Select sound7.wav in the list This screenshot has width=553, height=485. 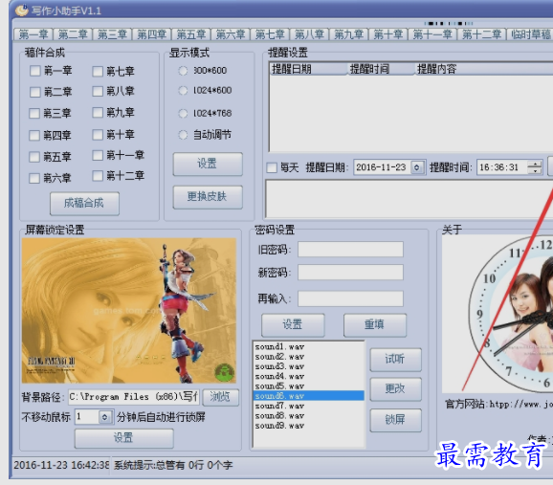pos(309,406)
